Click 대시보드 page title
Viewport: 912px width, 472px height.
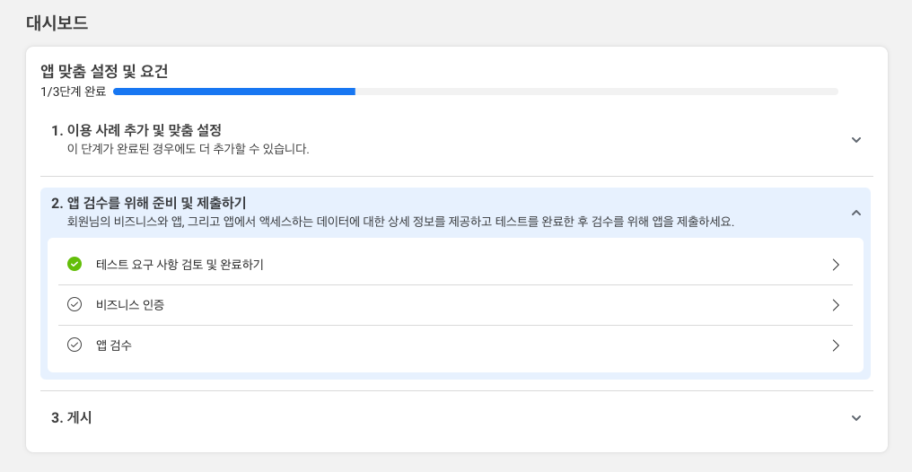click(x=57, y=22)
